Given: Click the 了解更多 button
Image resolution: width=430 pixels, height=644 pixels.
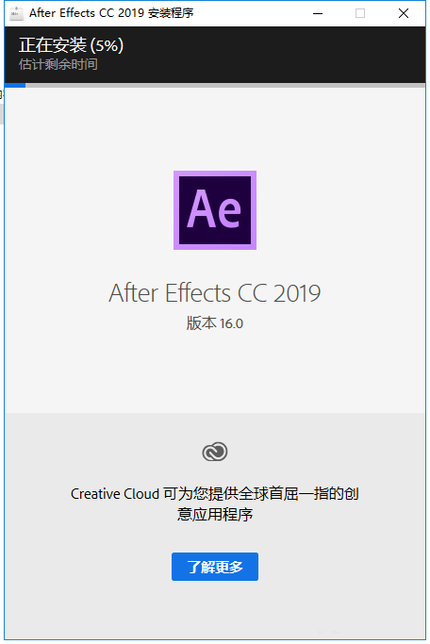Looking at the screenshot, I should tap(215, 567).
